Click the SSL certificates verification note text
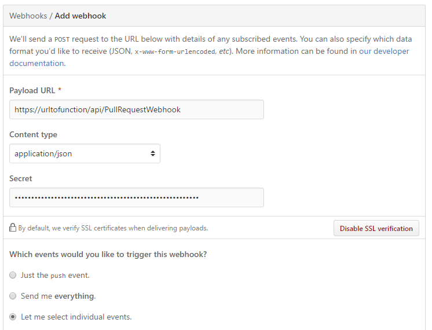 point(113,228)
